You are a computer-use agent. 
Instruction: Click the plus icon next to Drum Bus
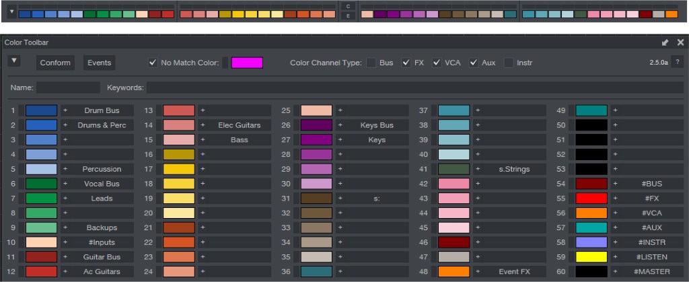[x=65, y=110]
